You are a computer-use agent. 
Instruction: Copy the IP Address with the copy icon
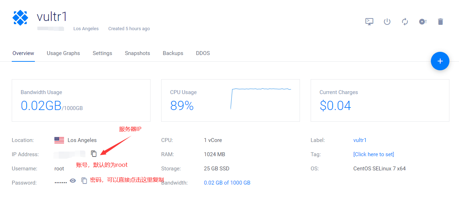tap(94, 154)
